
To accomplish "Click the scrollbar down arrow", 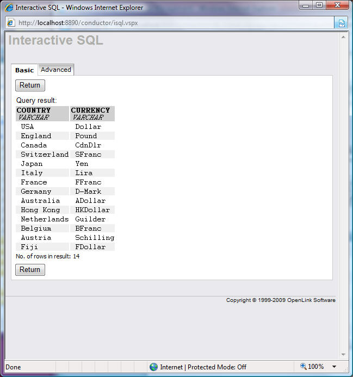I will point(343,355).
